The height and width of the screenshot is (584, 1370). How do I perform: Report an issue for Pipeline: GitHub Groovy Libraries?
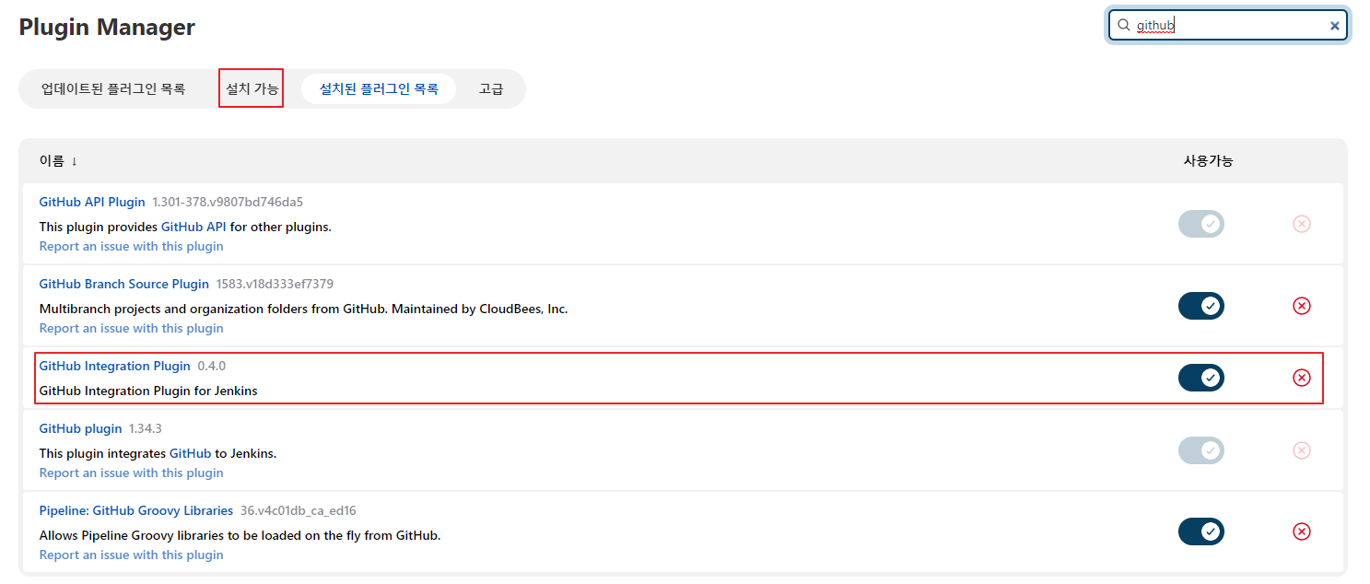[x=131, y=555]
